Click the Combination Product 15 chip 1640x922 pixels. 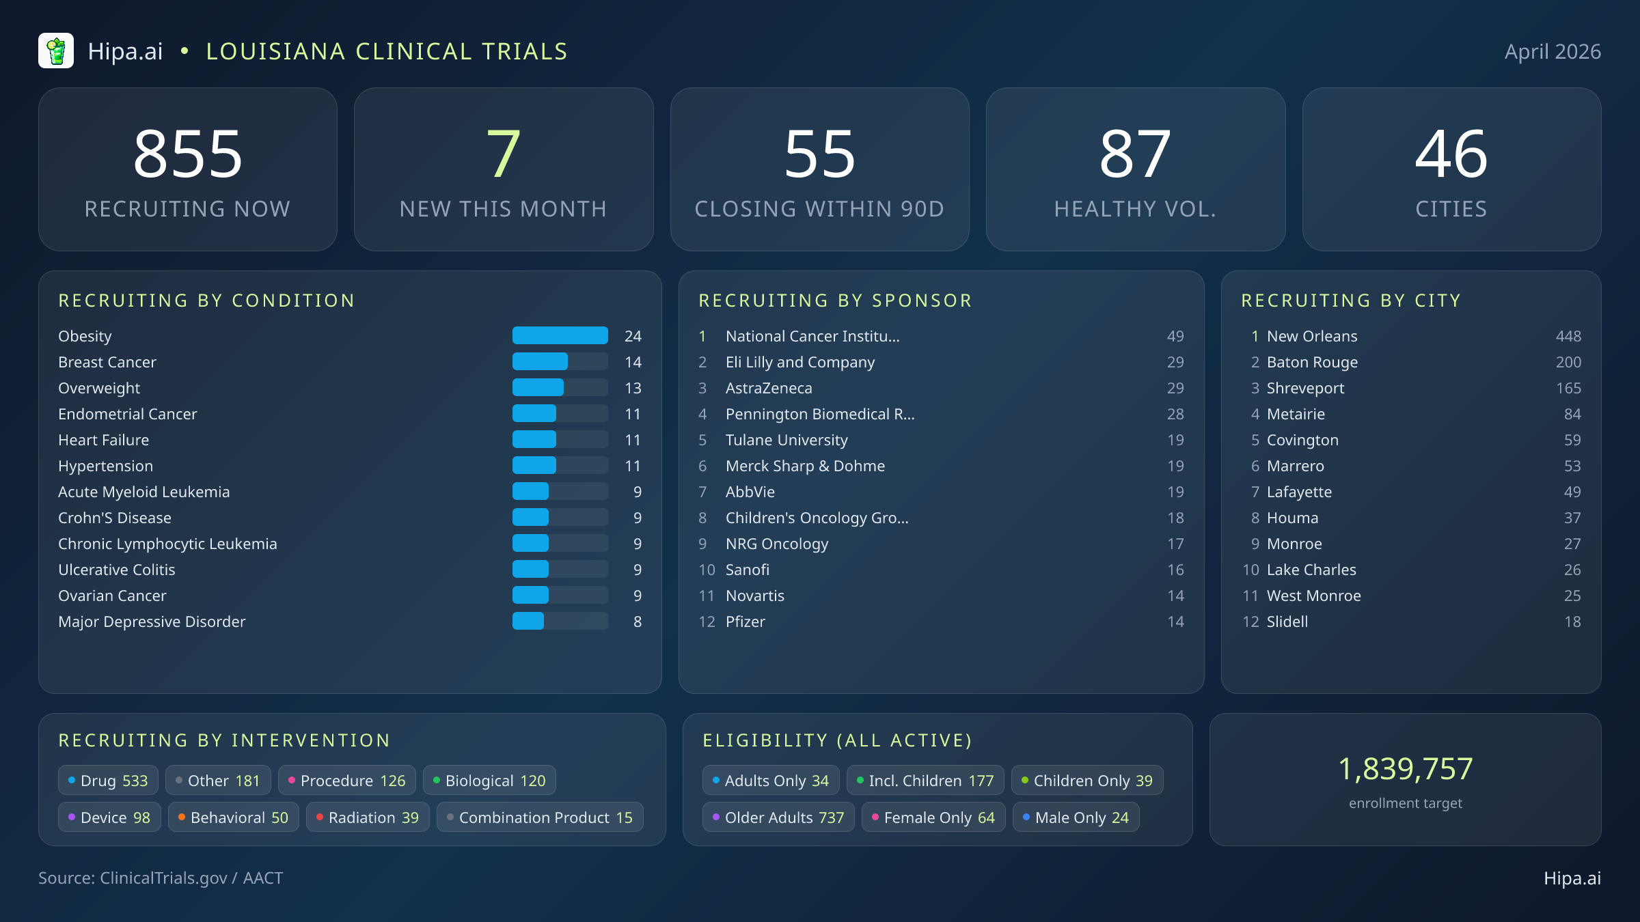(540, 818)
